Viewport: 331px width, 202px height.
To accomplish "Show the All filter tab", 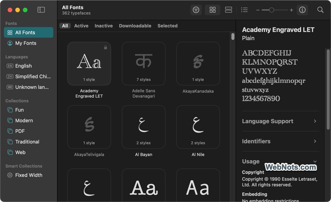I will click(x=65, y=26).
